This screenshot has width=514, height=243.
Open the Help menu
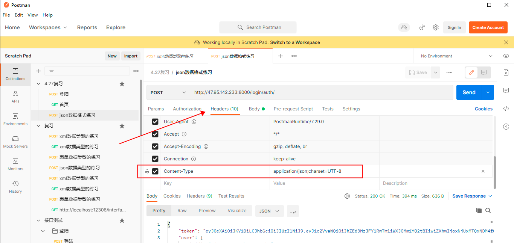tap(48, 15)
